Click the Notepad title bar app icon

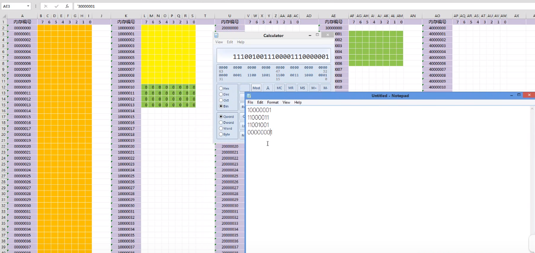click(x=249, y=95)
